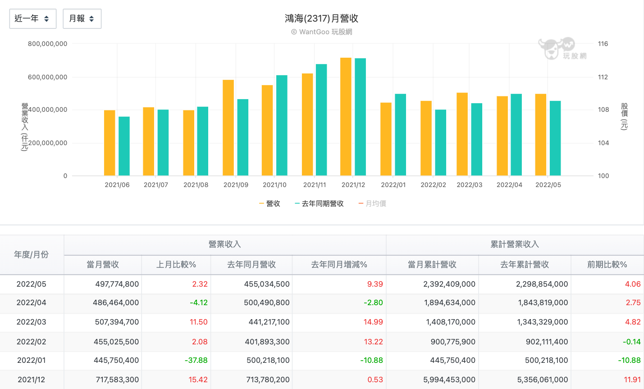Click the 2022/03 x-axis label
The height and width of the screenshot is (389, 644).
tap(470, 185)
